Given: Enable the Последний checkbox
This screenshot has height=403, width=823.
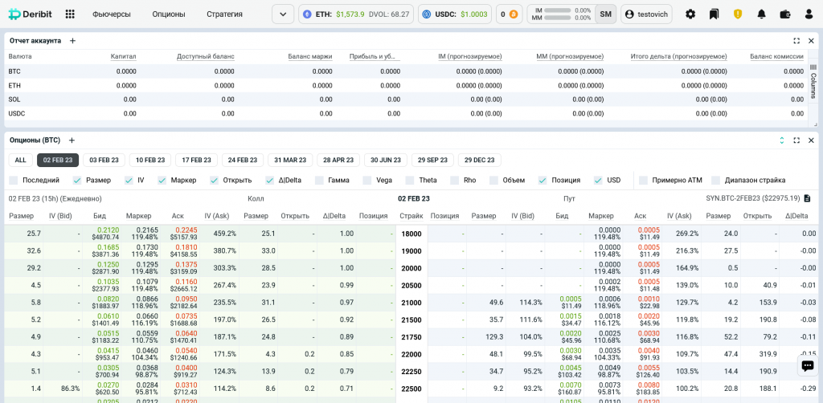Looking at the screenshot, I should 14,180.
